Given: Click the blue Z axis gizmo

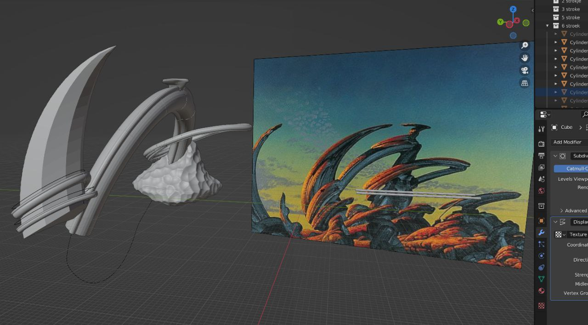Looking at the screenshot, I should tap(513, 9).
